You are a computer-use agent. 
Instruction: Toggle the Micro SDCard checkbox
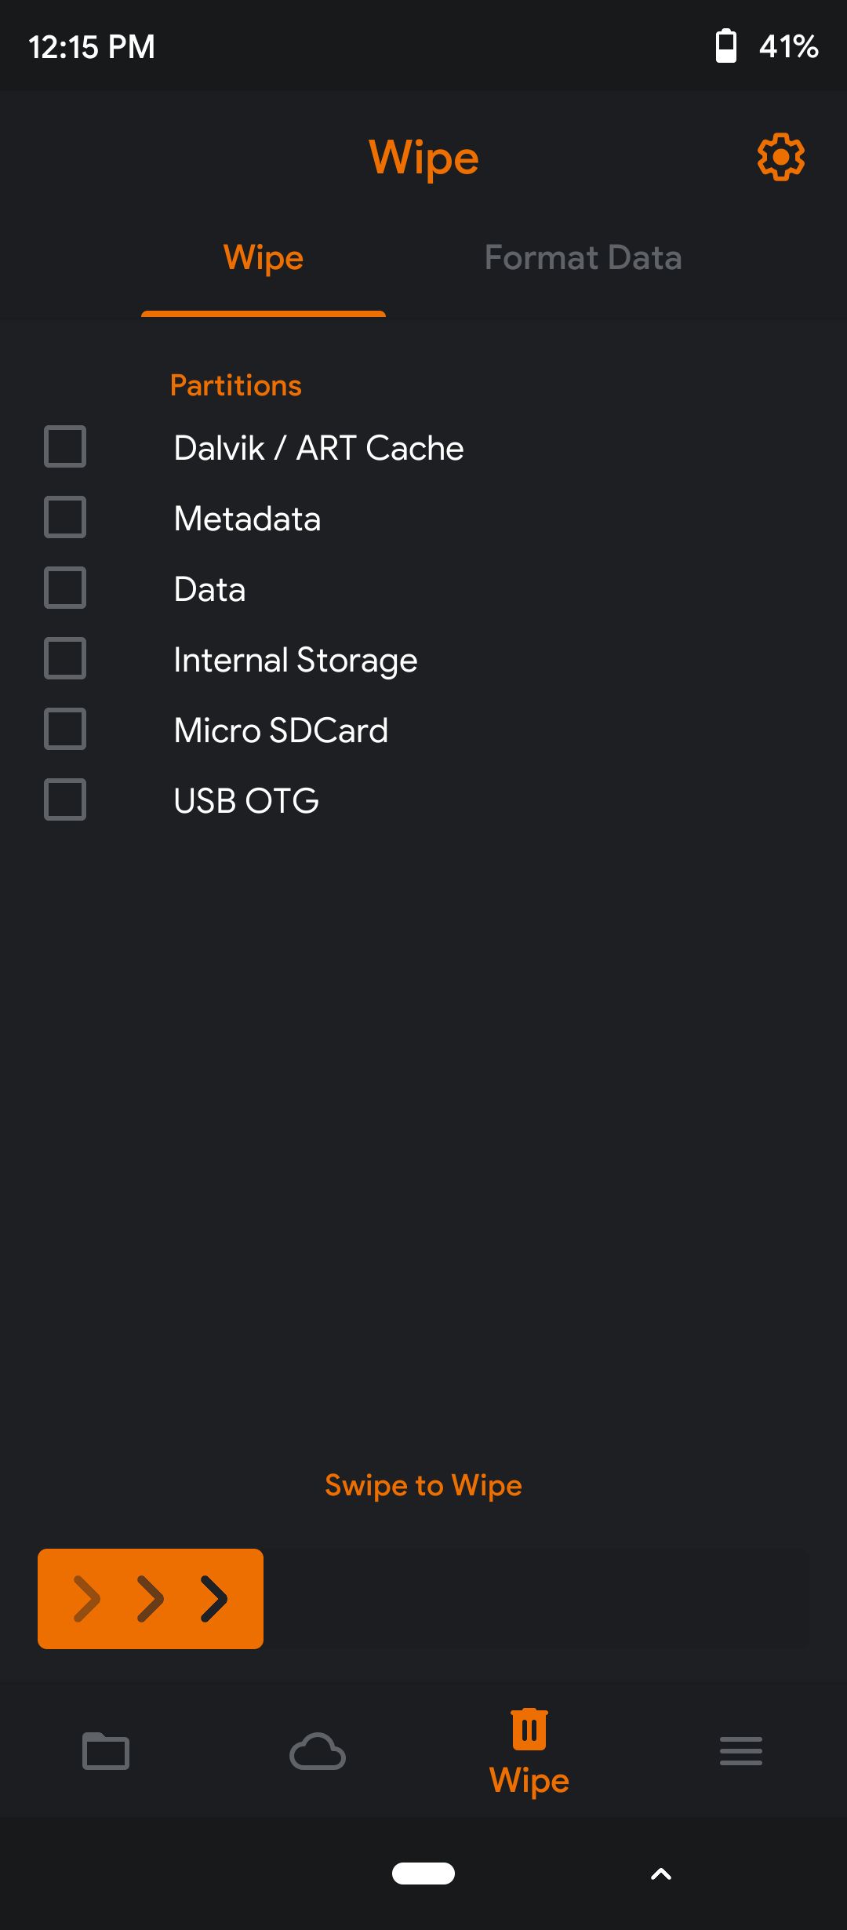65,730
